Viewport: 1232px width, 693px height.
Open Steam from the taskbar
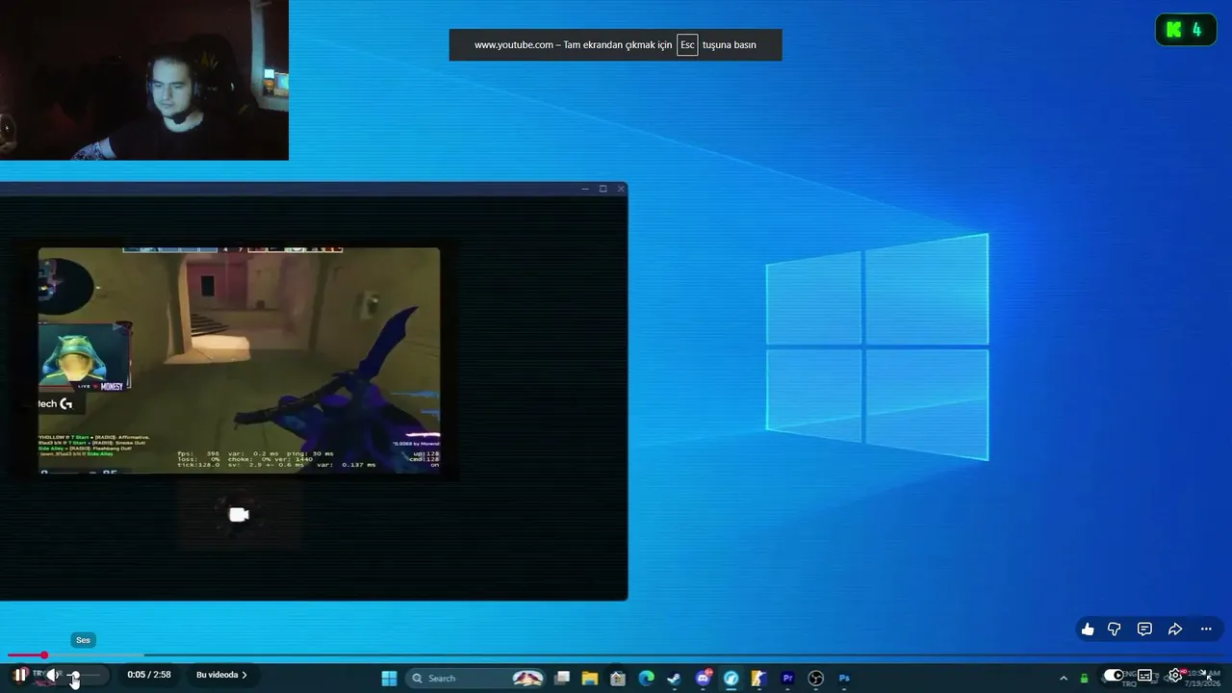pos(675,679)
